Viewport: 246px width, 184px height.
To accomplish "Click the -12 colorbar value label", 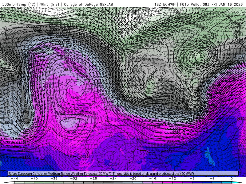I will [173, 178].
